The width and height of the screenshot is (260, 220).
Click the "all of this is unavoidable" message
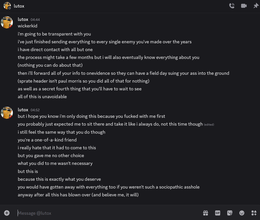(42, 97)
